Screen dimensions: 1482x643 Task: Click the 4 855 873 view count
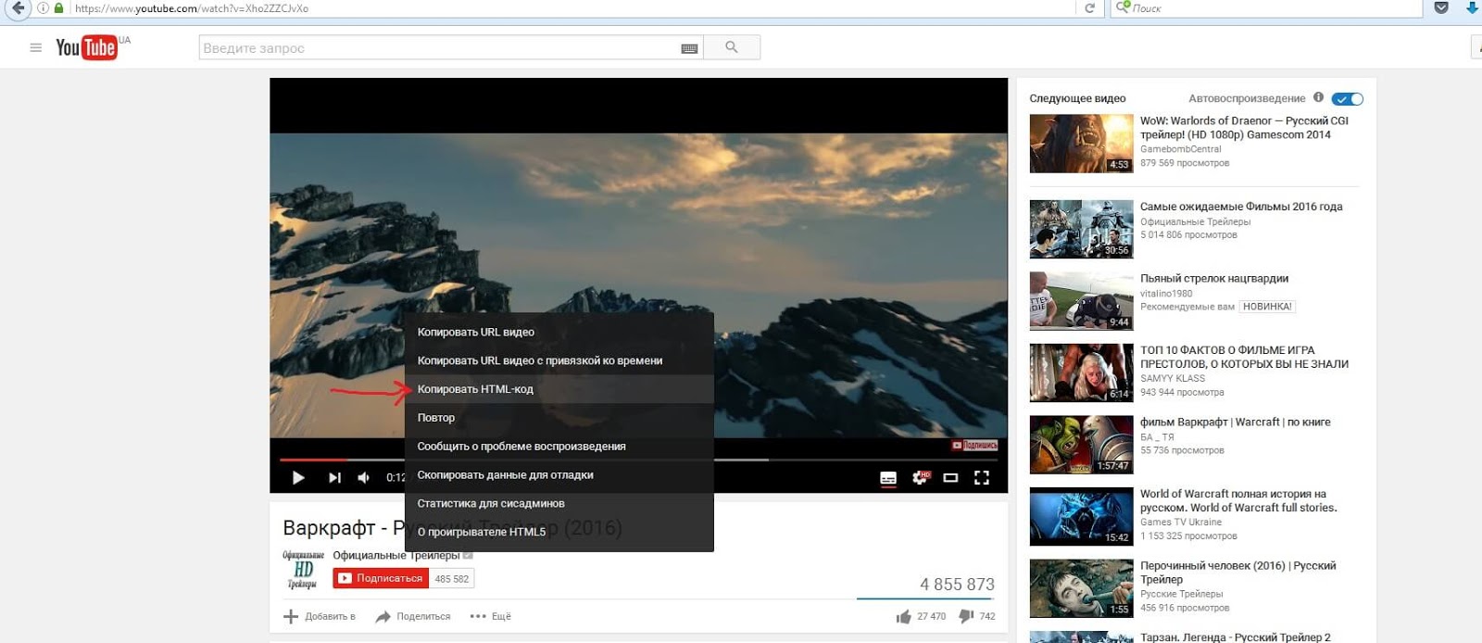(x=957, y=585)
